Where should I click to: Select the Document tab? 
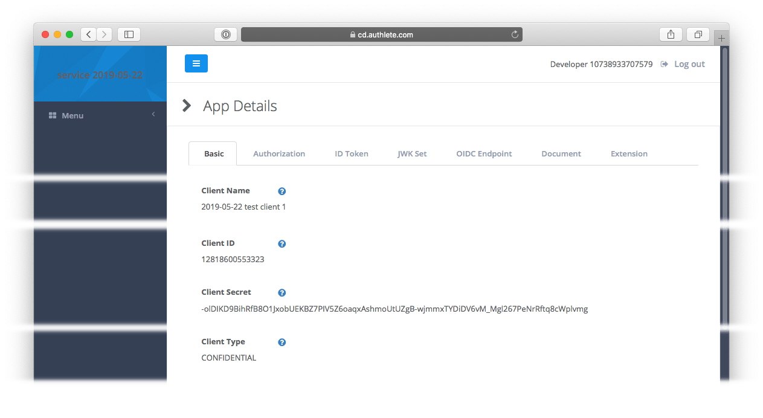(x=561, y=153)
